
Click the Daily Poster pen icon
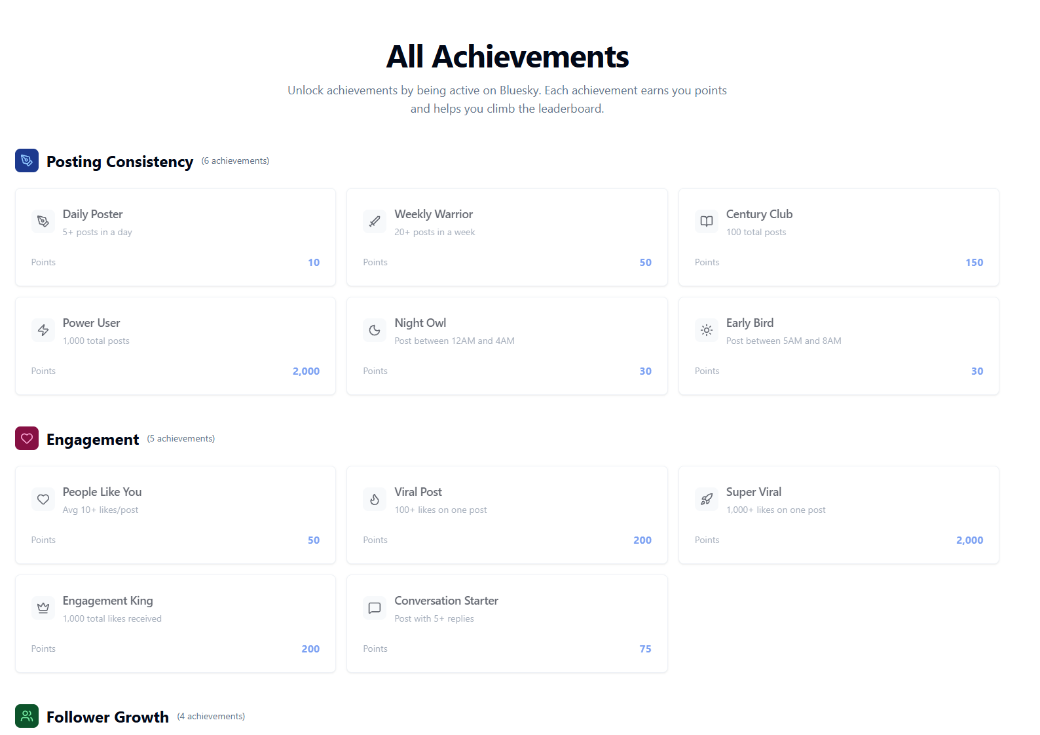[x=43, y=221]
